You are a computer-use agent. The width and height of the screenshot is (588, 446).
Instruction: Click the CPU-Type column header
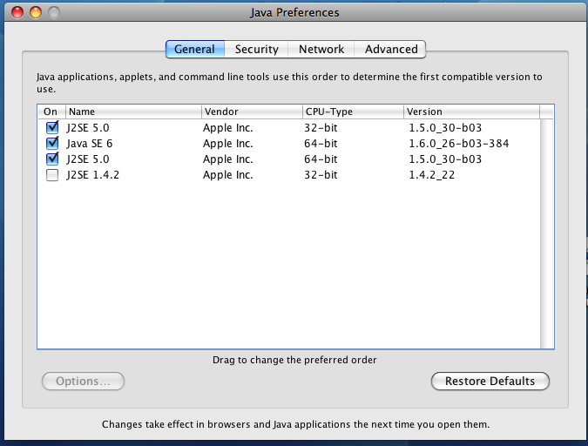353,111
